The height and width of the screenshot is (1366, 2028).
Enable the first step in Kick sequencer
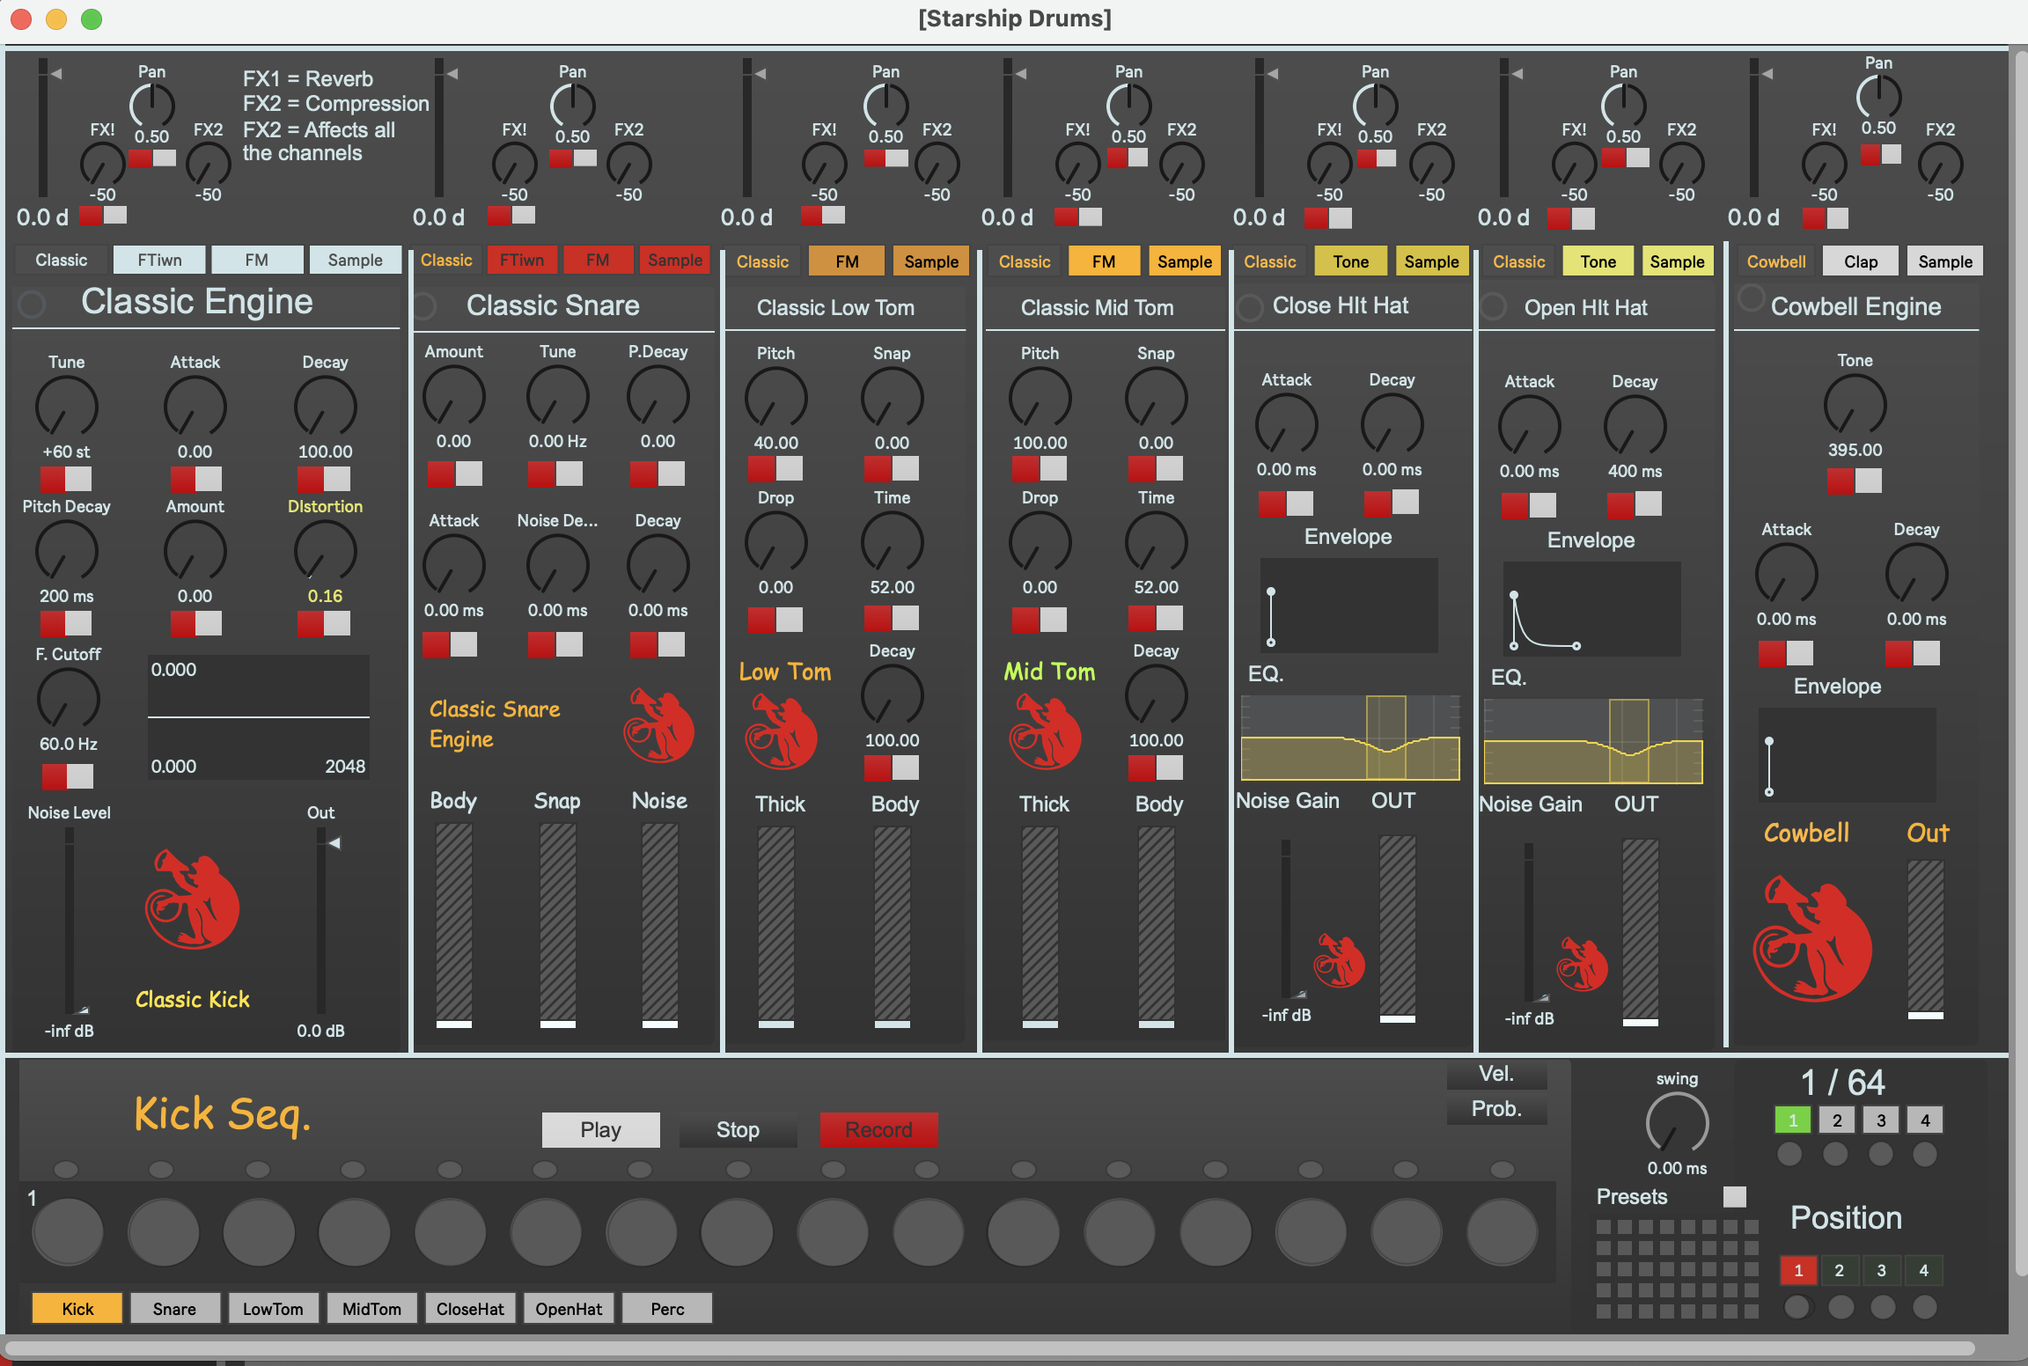(x=68, y=1232)
